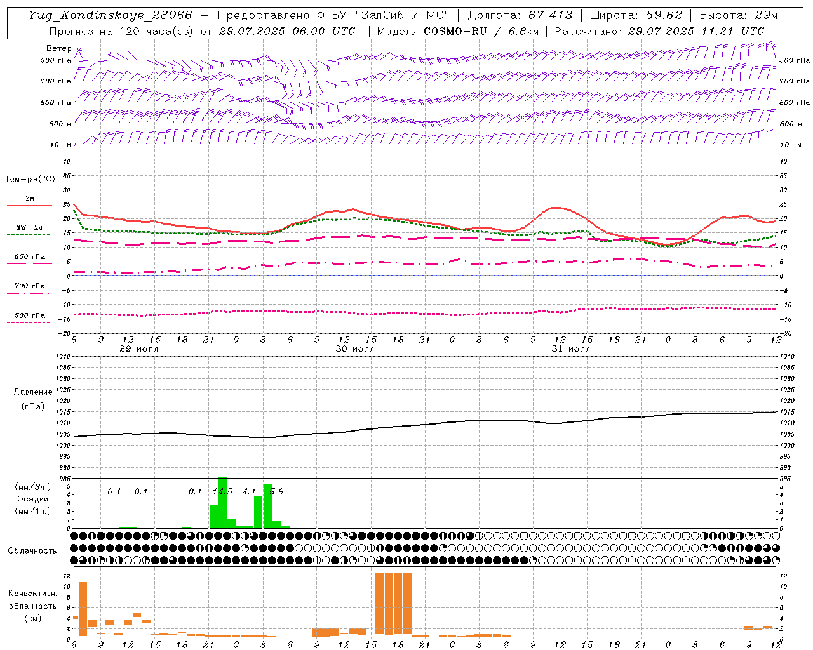Click the Высота: 29м header field
The height and width of the screenshot is (650, 813).
[x=739, y=15]
